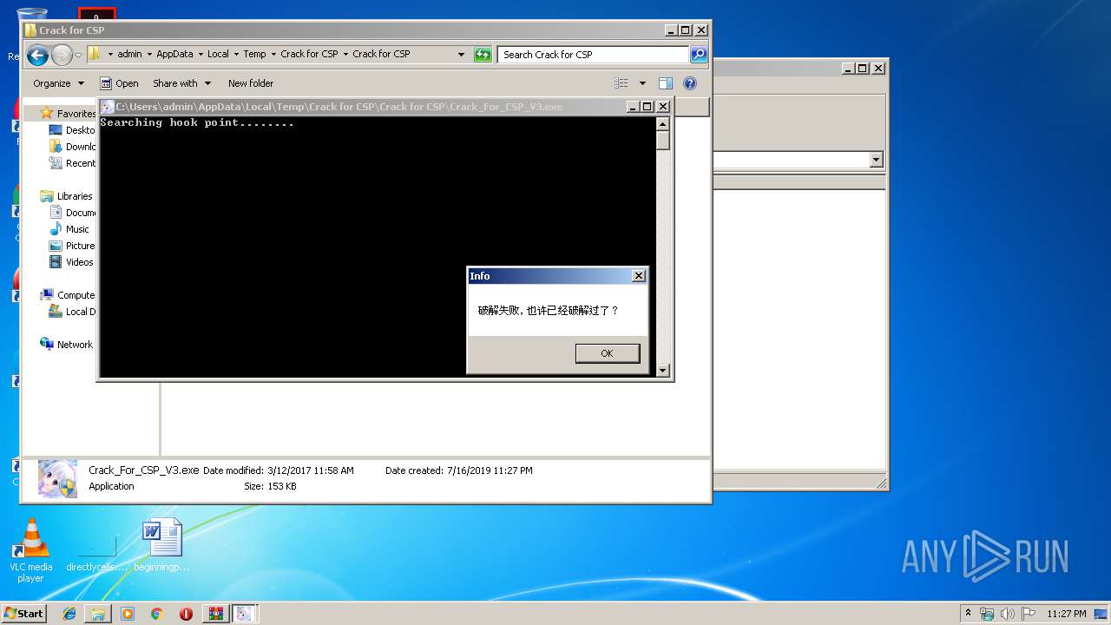Select Local in address breadcrumb
Screen dimensions: 1111x625
point(218,54)
